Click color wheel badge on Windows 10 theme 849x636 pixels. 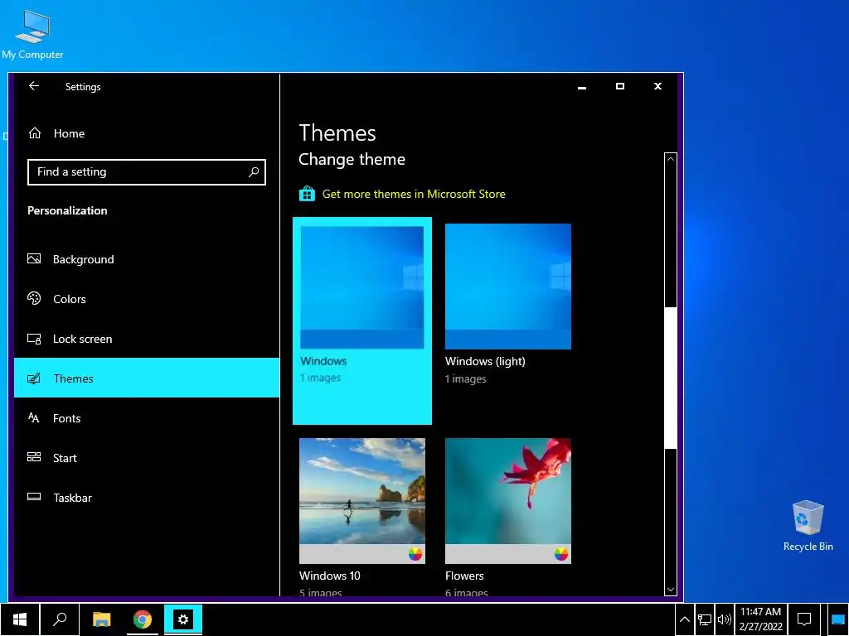pyautogui.click(x=415, y=554)
